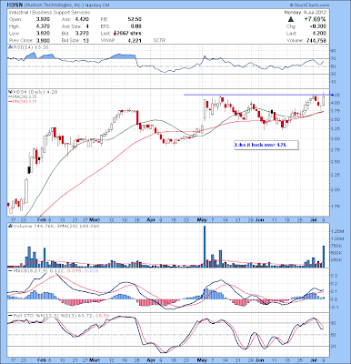
Task: Click the blue horizontal resistance line
Action: tap(256, 95)
